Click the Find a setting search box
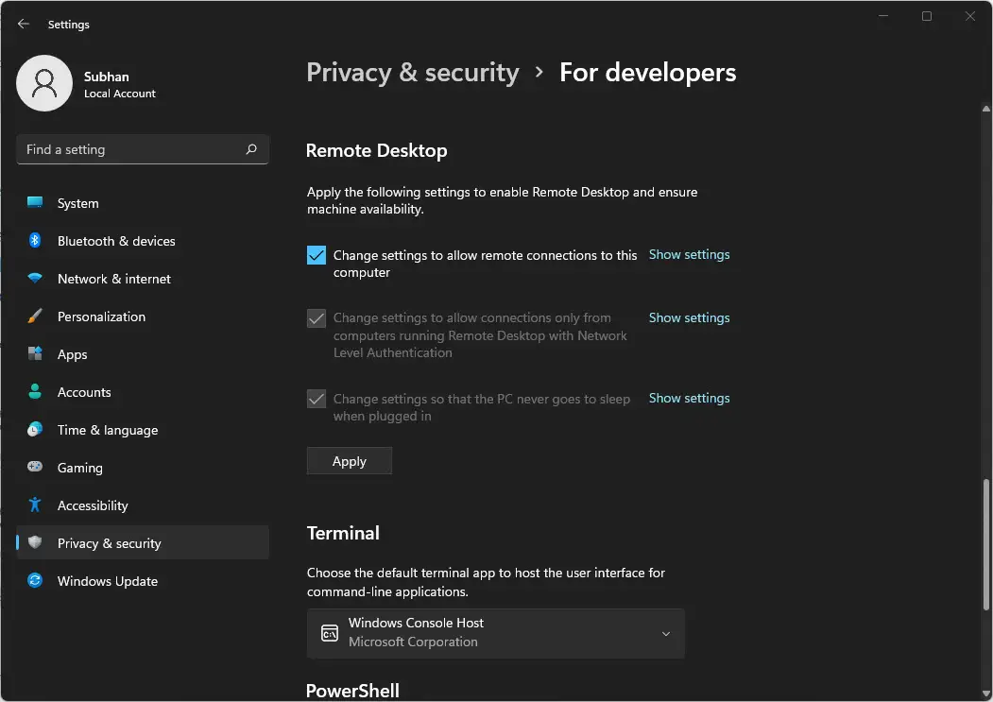 tap(143, 149)
